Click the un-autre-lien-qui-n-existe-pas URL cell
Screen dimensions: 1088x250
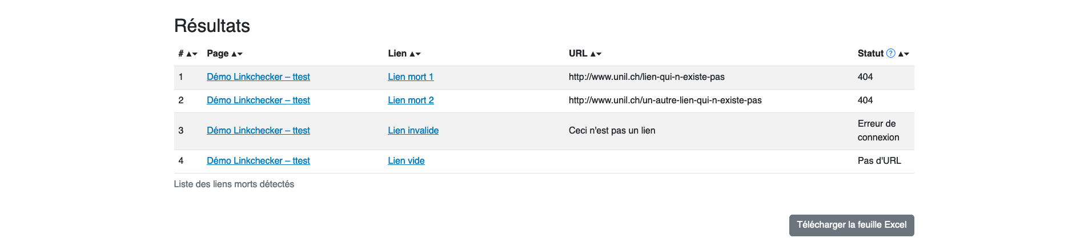pos(665,100)
